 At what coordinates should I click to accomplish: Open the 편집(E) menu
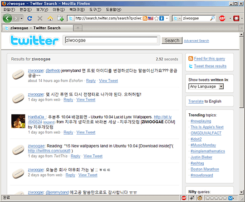[25, 10]
